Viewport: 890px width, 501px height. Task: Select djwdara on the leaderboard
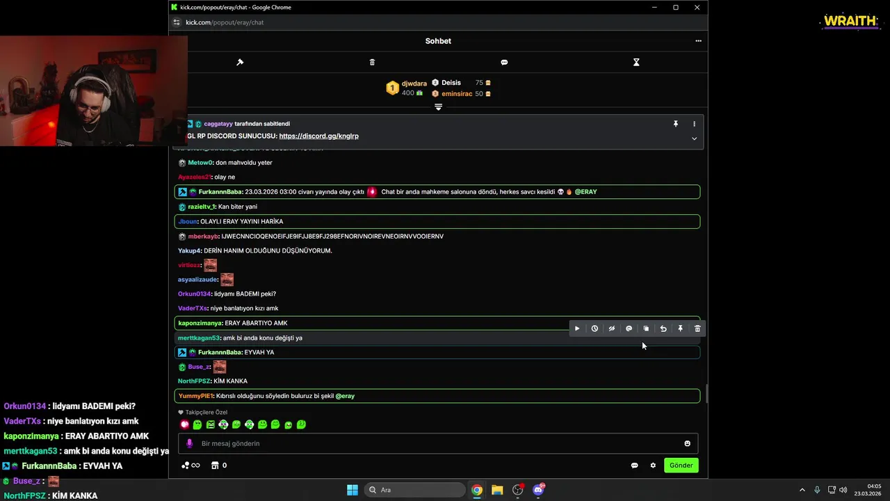pos(414,83)
